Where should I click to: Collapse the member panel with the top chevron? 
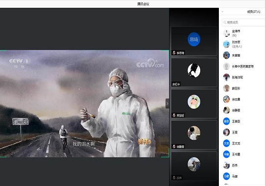[x=222, y=12]
